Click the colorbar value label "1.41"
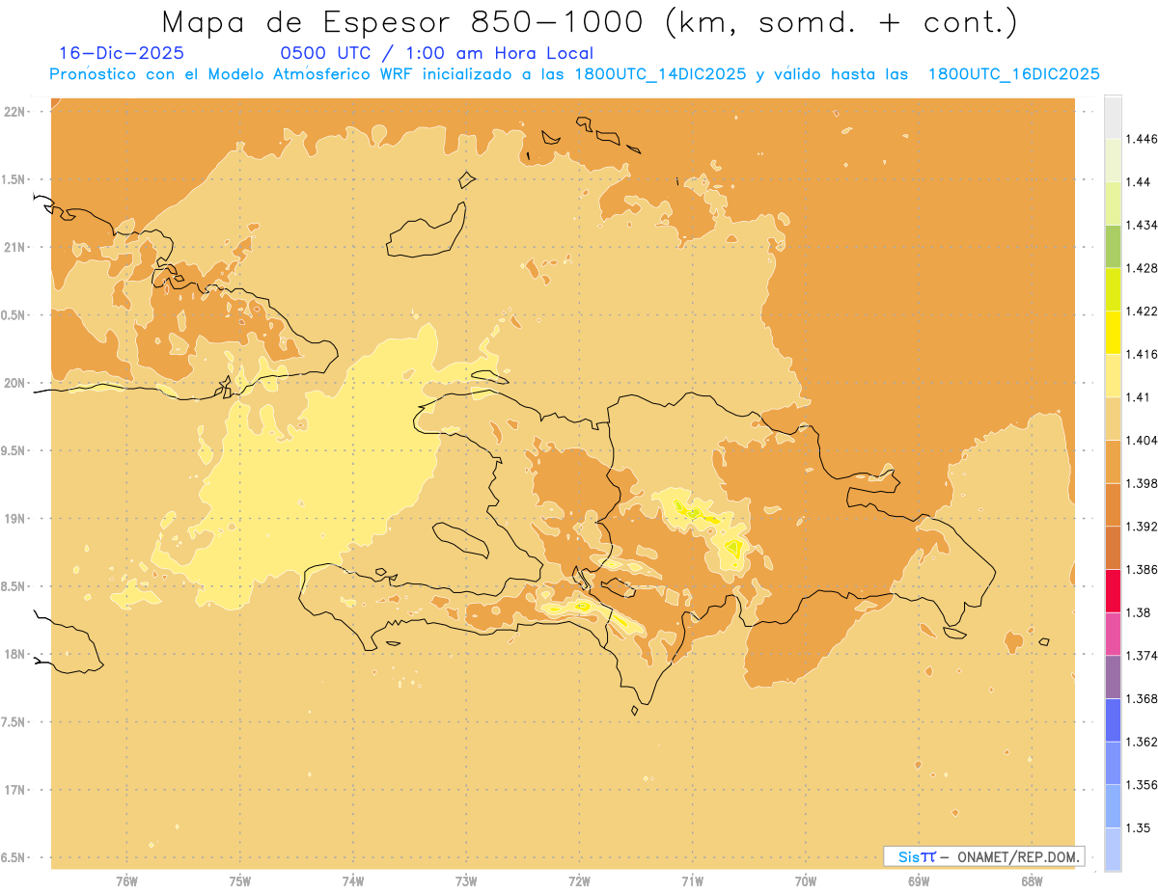The image size is (1158, 894). pyautogui.click(x=1138, y=397)
